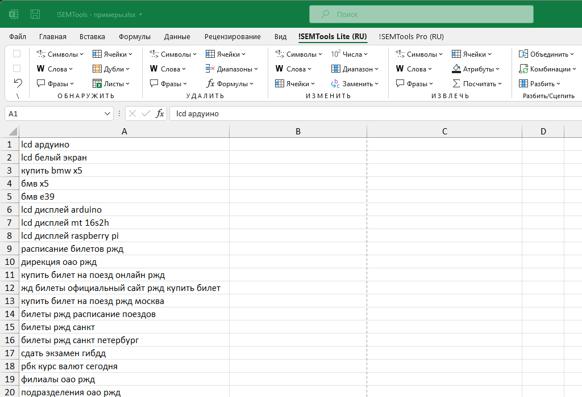Click the Поиск search box
The width and height of the screenshot is (582, 397).
tap(421, 14)
